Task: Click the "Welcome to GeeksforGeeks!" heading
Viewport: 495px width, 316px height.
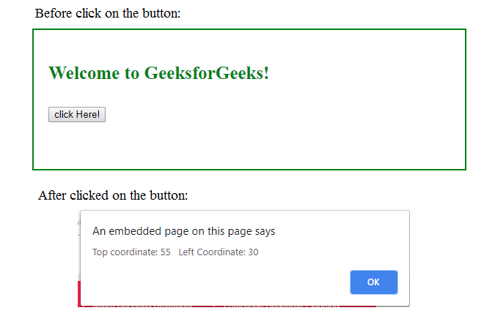Action: (x=158, y=73)
